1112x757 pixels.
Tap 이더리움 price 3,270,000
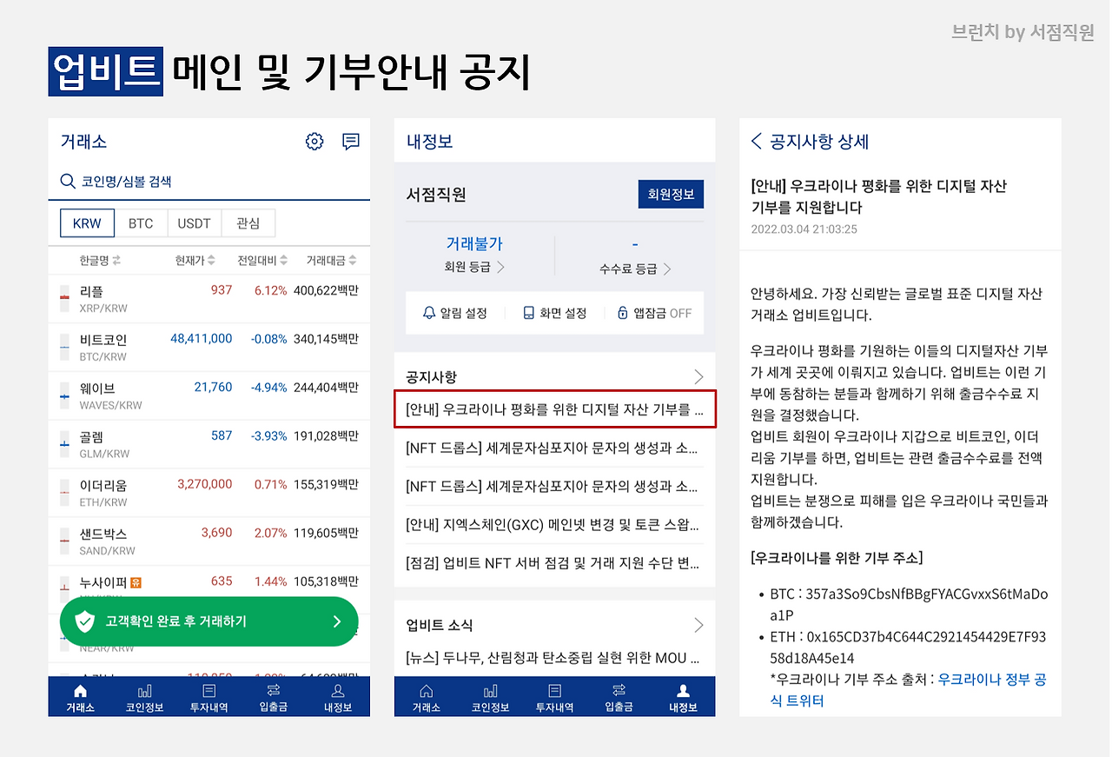click(x=205, y=484)
